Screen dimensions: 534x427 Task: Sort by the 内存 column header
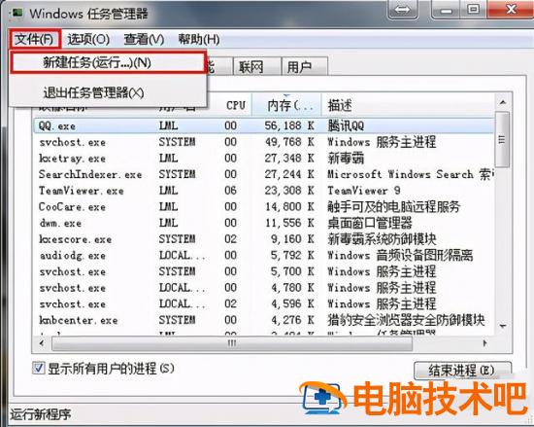tap(286, 105)
